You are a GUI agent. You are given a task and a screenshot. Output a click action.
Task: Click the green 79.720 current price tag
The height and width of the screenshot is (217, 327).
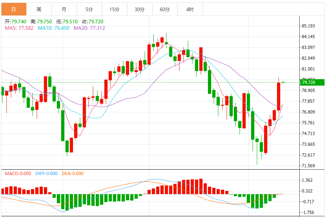tap(312, 82)
